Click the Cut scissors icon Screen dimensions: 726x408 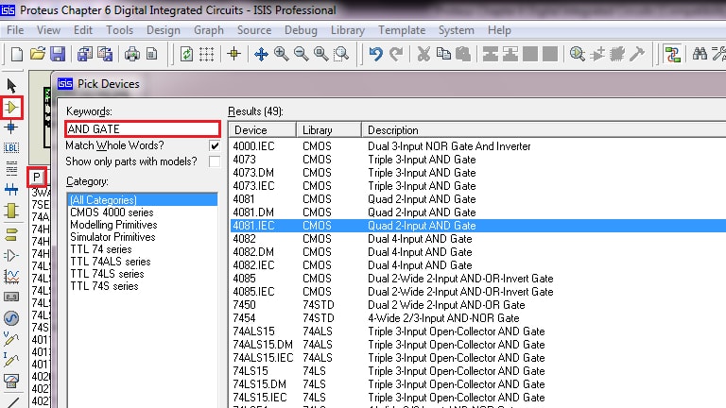pos(423,54)
